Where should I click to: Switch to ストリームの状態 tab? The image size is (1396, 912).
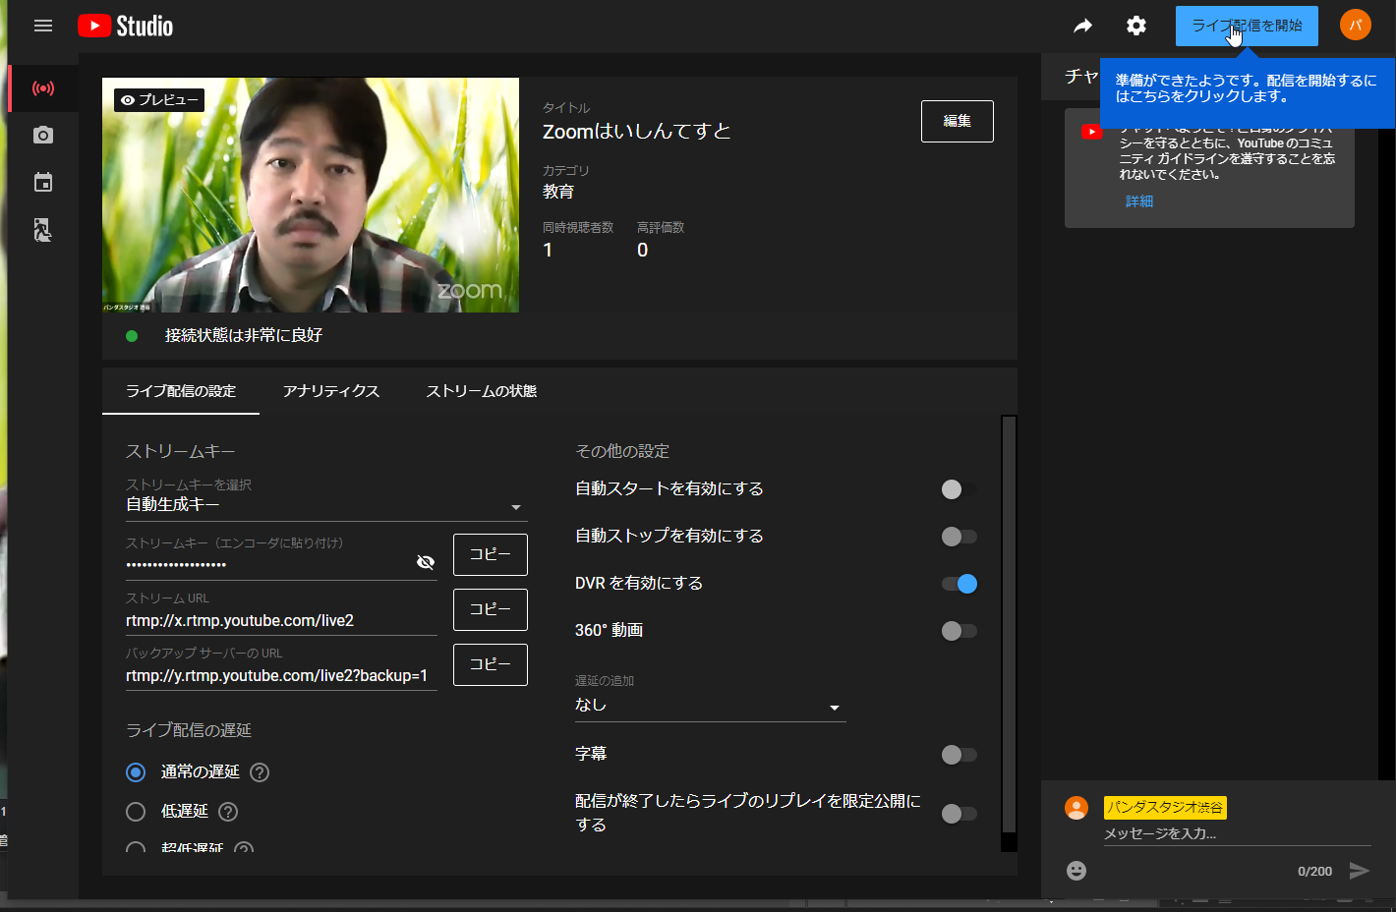pyautogui.click(x=481, y=391)
